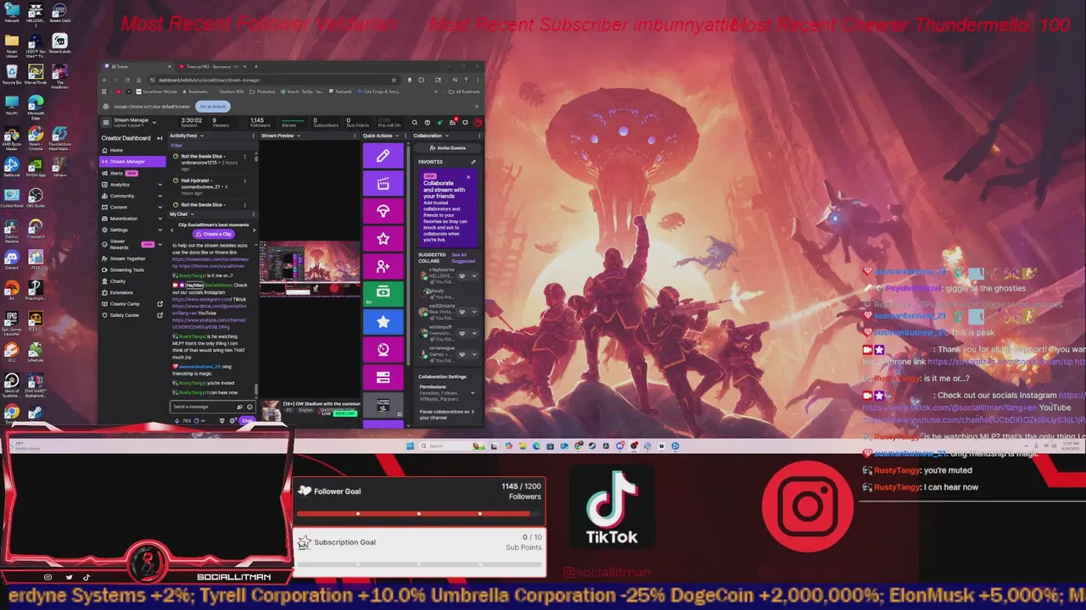Expand Permissions in Collaboration Settings
Viewport: 1086px width, 610px height.
[x=473, y=392]
